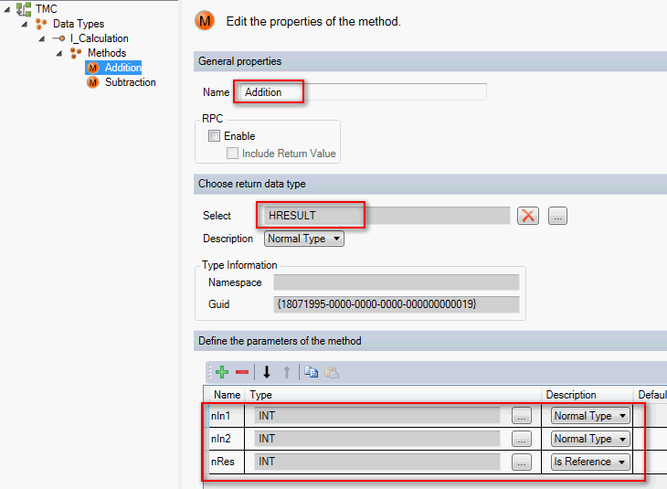Select the Subtraction method in tree
The height and width of the screenshot is (489, 667).
pyautogui.click(x=130, y=82)
